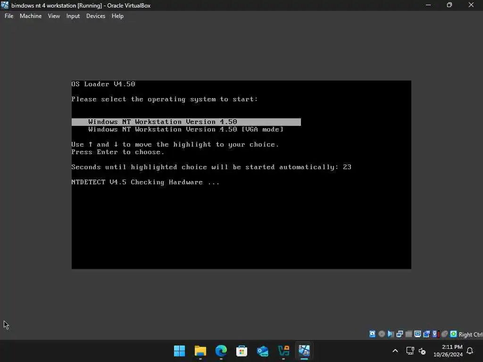
Task: Click the greyed shared folders status icon
Action: click(x=409, y=334)
